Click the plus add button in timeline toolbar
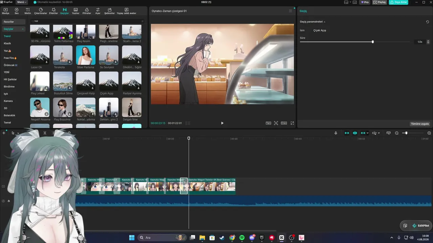This screenshot has height=243, width=433. coord(4,133)
